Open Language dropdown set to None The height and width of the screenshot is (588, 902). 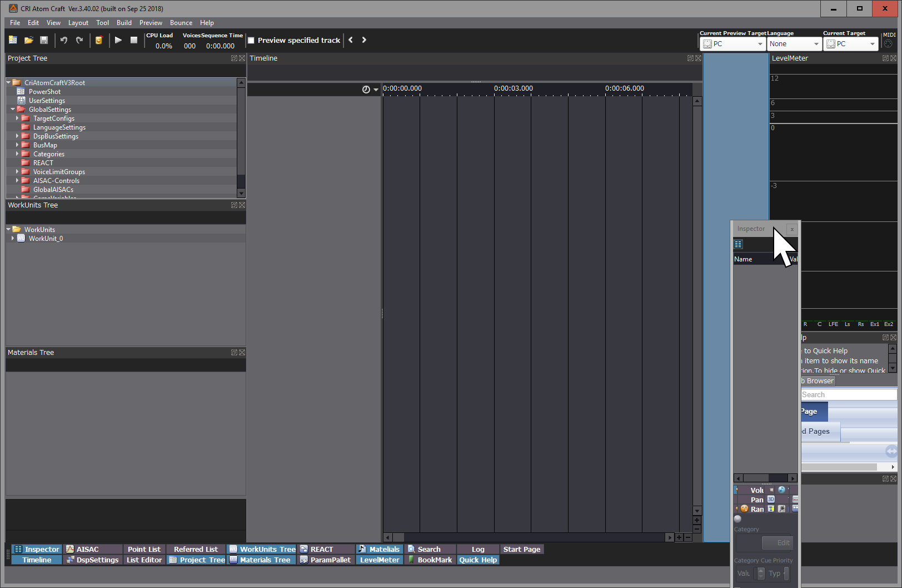[794, 44]
